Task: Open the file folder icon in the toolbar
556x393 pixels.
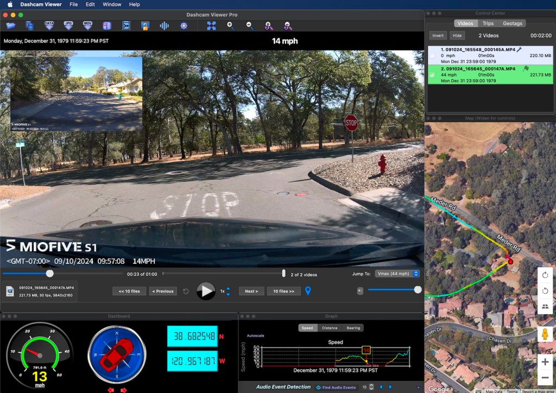Action: pos(10,25)
